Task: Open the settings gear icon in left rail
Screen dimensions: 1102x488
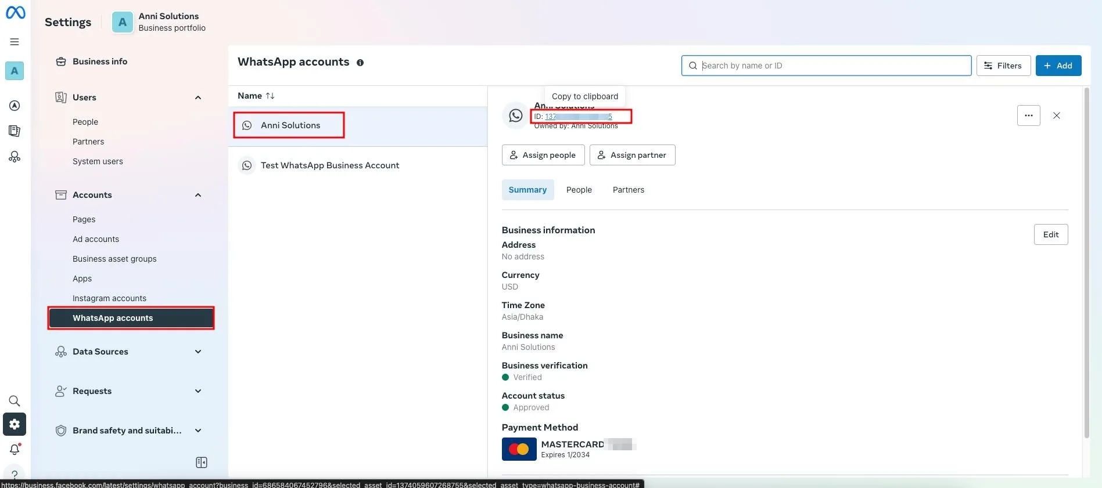Action: [x=15, y=424]
